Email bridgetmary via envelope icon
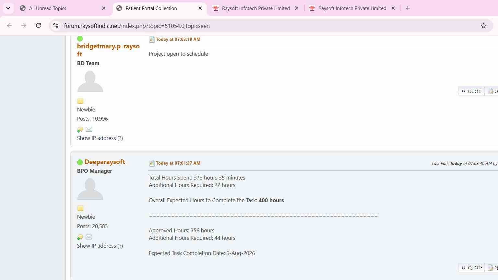Viewport: 498px width, 280px height. click(x=89, y=129)
